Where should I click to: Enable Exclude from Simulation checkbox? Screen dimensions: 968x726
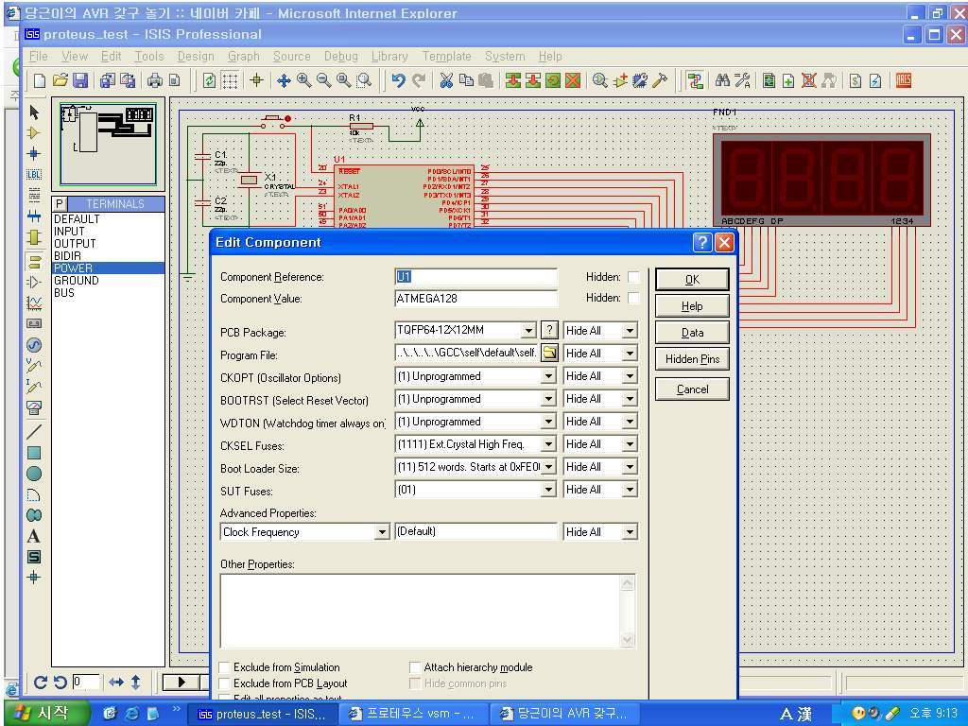click(x=226, y=667)
